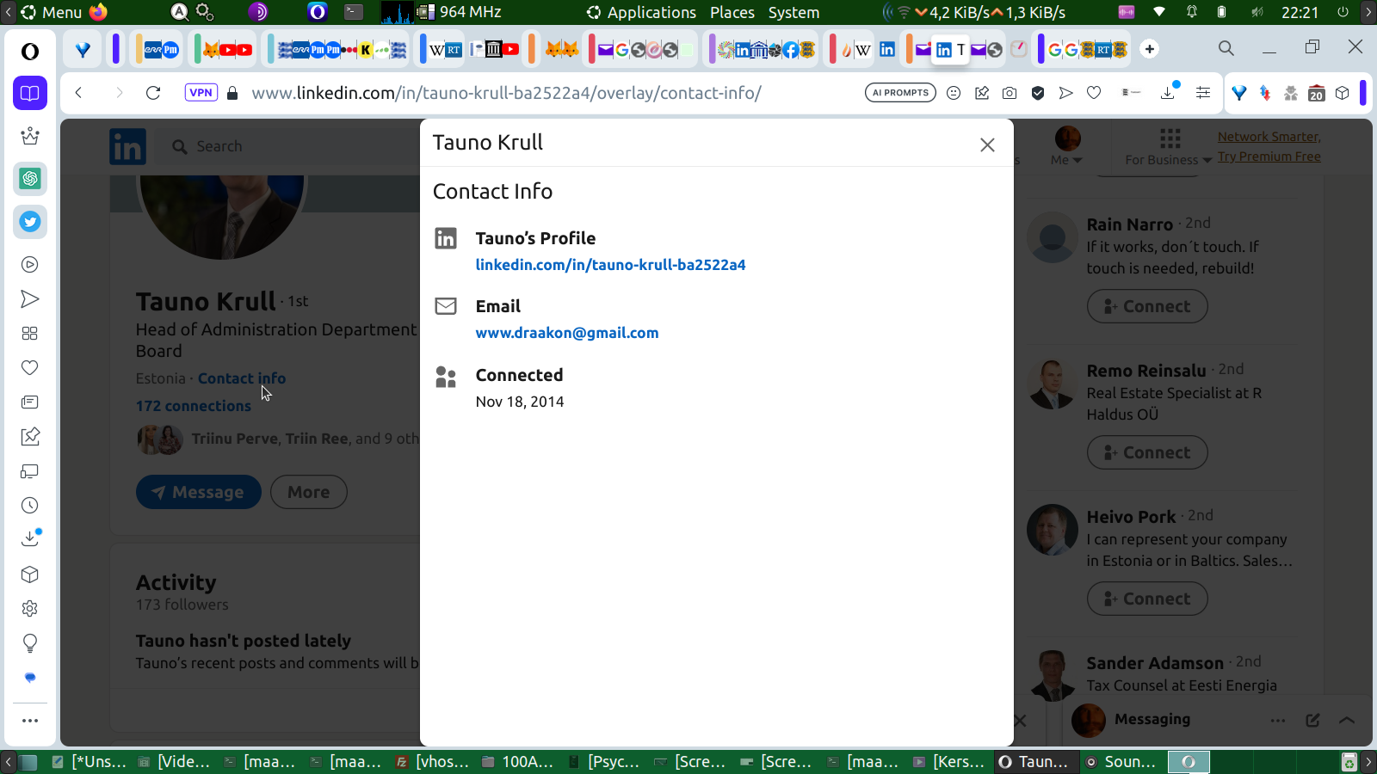
Task: Click the 22:21 clock in top panel
Action: pyautogui.click(x=1300, y=12)
